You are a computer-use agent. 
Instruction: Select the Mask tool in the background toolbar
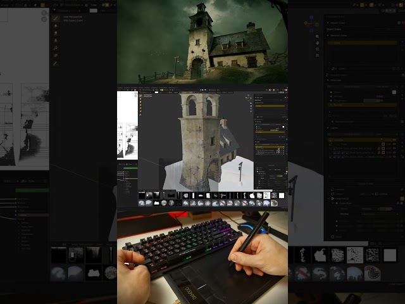[x=55, y=55]
